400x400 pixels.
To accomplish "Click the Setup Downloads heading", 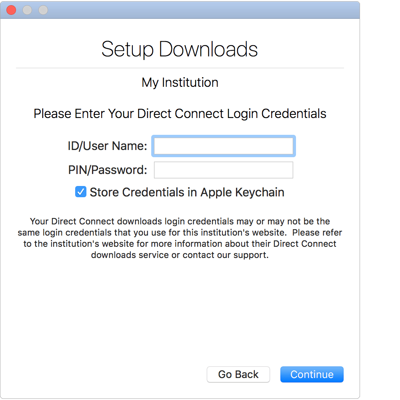I will click(180, 49).
